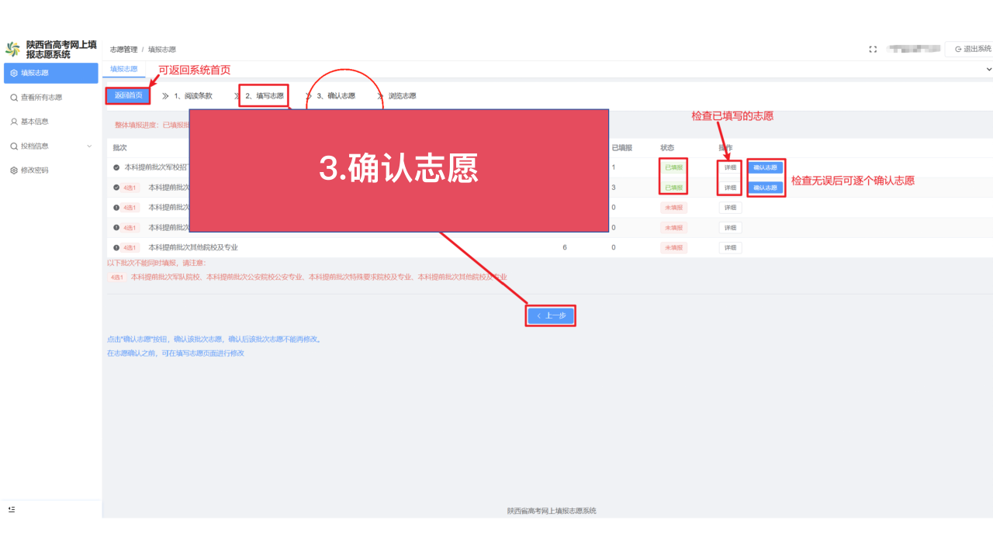
Task: Click the footer text 陕西省高考网上填报志愿系统
Action: [x=552, y=511]
